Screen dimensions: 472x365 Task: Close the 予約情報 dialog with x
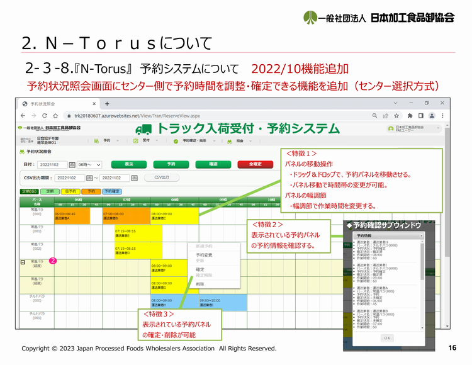(x=421, y=235)
